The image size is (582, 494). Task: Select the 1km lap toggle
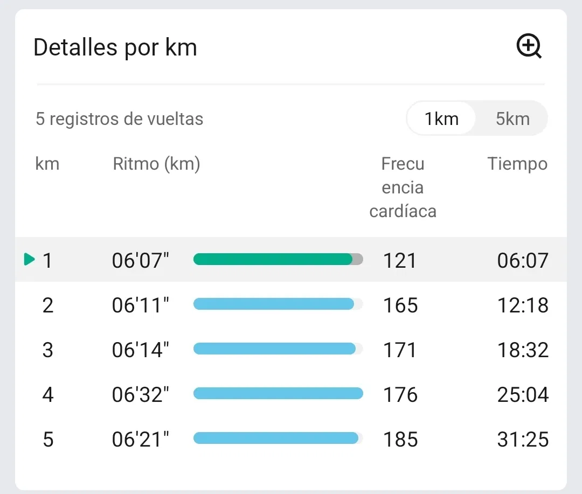tap(441, 119)
